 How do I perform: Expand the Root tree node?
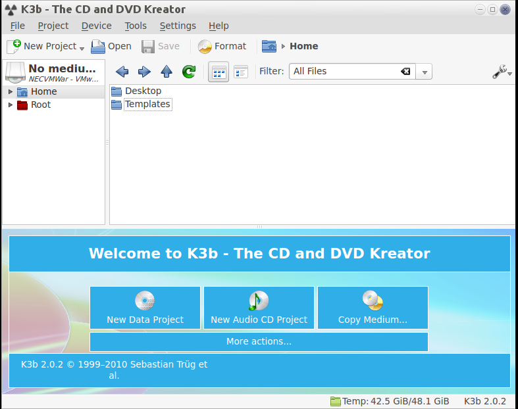pos(11,105)
